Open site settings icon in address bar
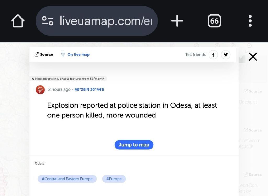This screenshot has width=268, height=196. tap(48, 21)
